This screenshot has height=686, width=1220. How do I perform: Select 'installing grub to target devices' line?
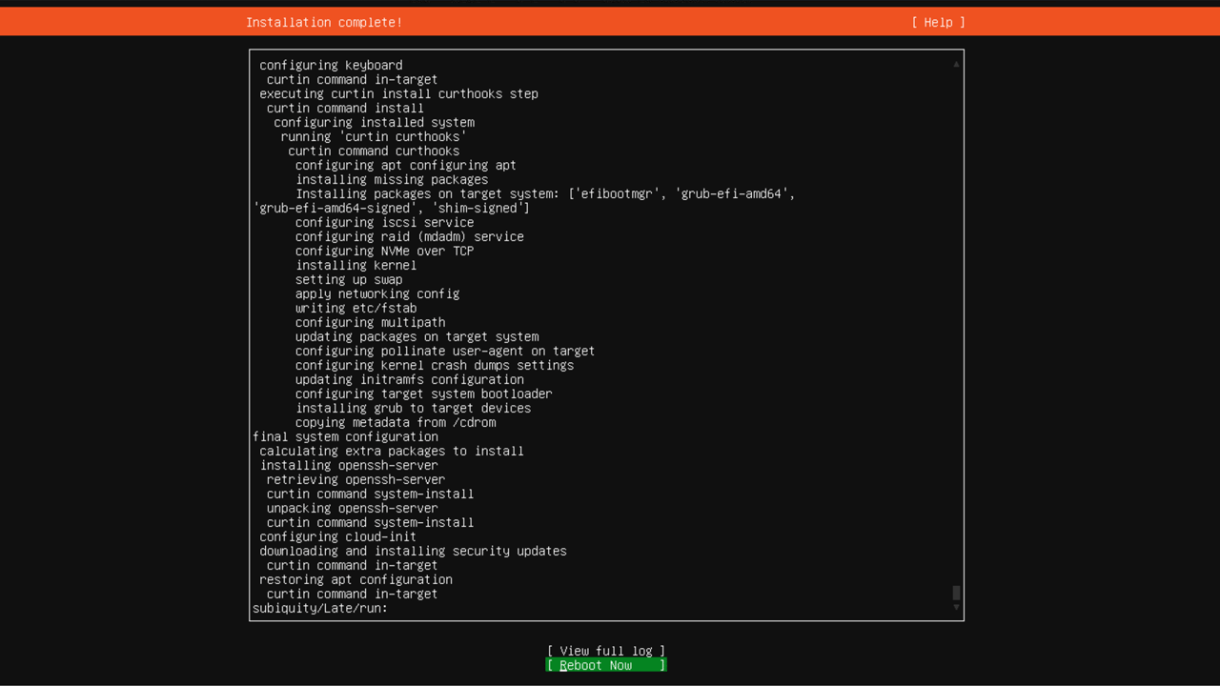pos(413,409)
